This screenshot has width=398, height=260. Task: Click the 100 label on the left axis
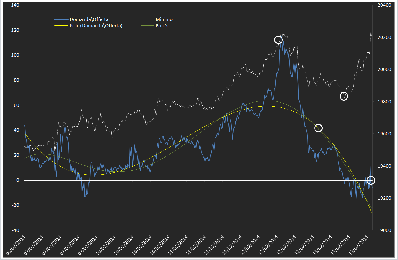(x=15, y=55)
